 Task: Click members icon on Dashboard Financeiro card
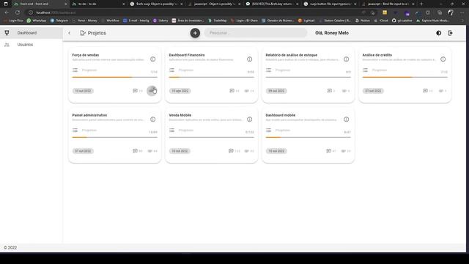click(x=246, y=91)
